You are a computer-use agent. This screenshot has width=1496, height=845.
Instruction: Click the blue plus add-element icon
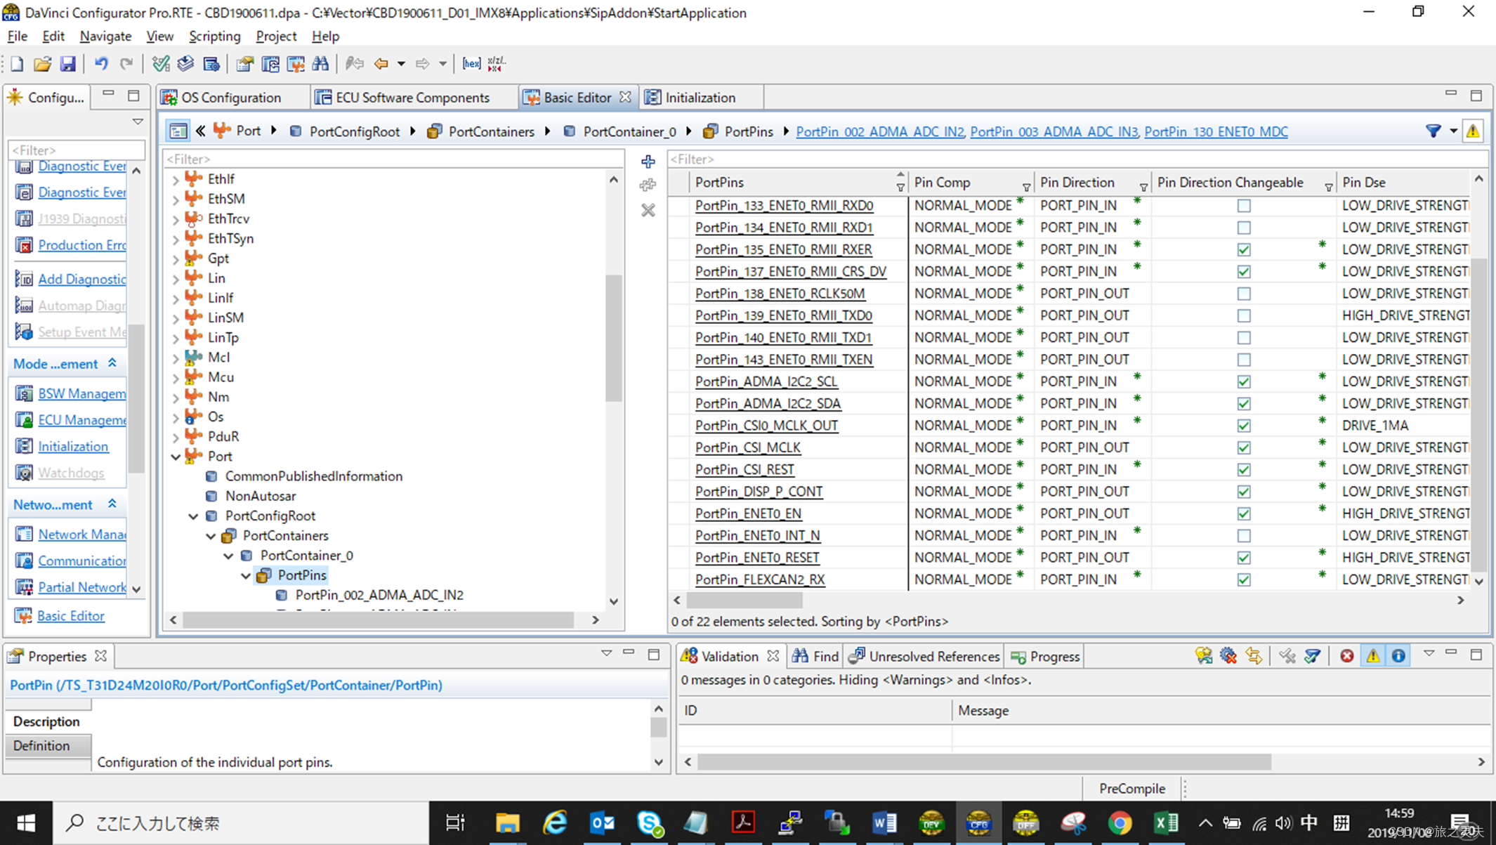[x=648, y=162]
